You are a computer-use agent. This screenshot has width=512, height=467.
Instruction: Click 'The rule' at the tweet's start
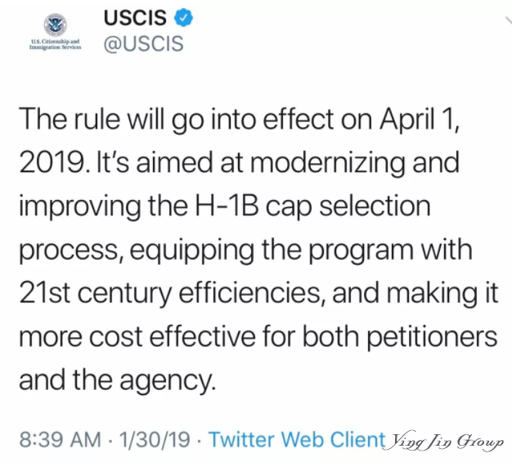point(70,120)
